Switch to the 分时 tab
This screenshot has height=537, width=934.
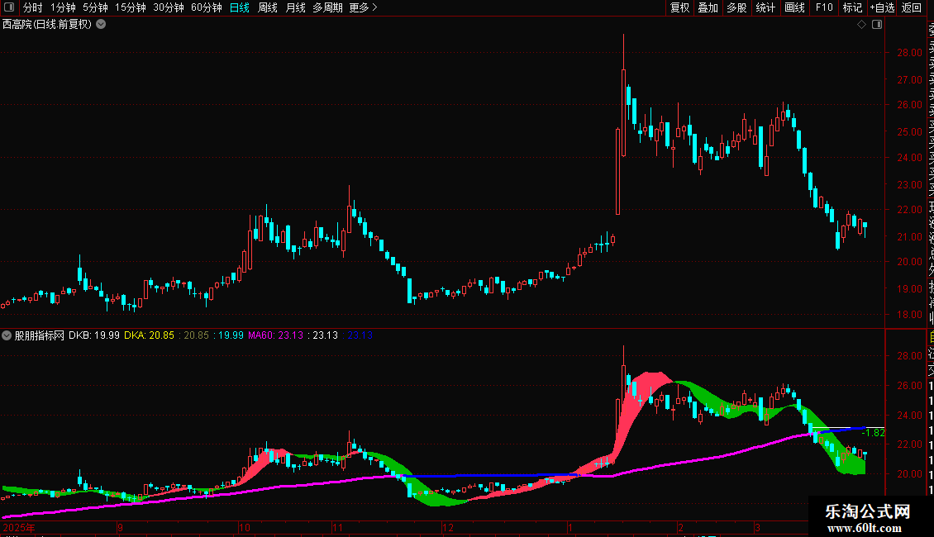tap(33, 7)
